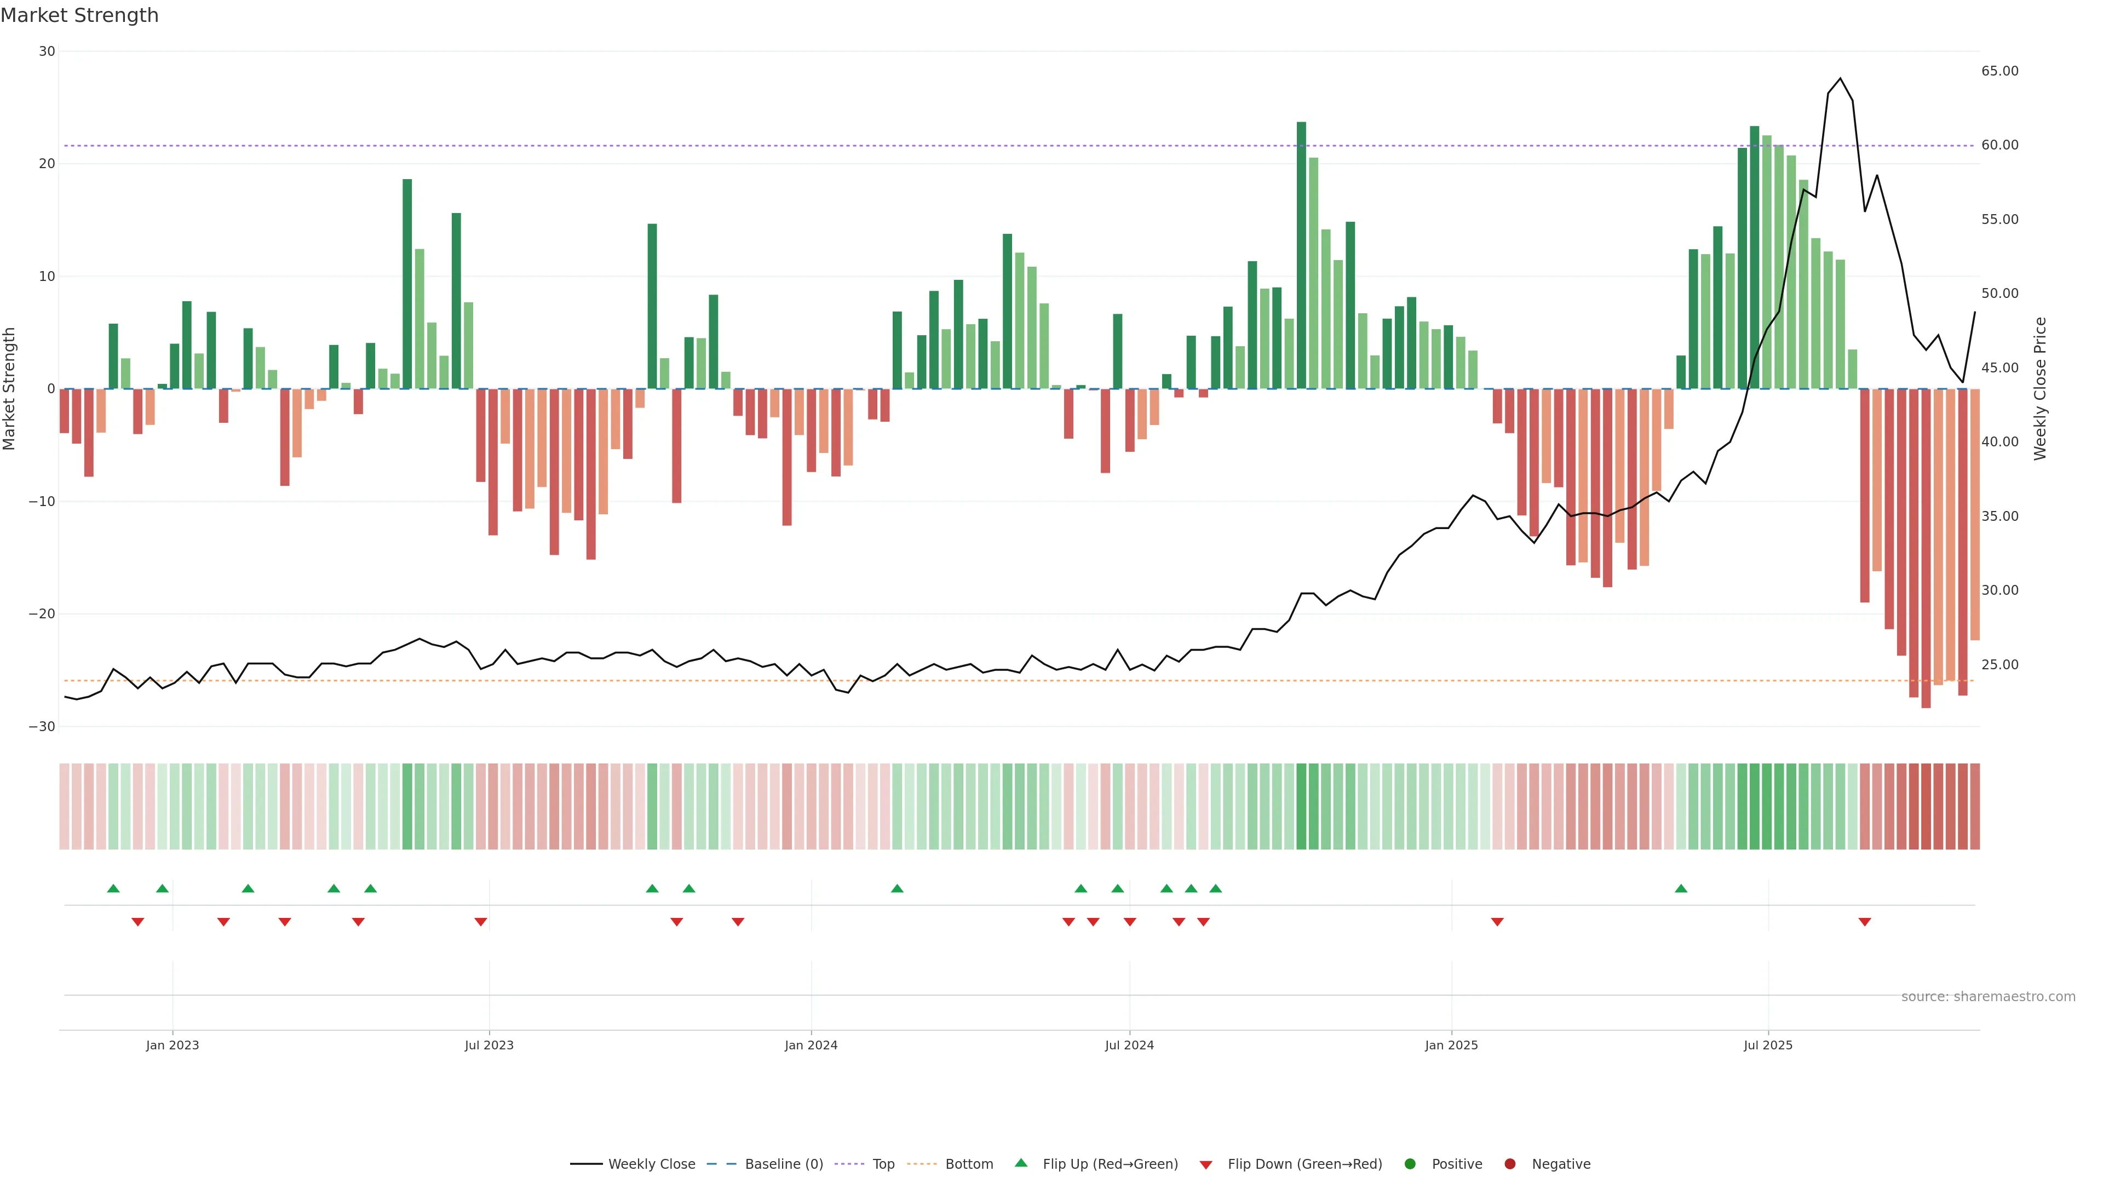
Task: Click the Jul 2025 x-axis label
Action: click(x=1767, y=1045)
